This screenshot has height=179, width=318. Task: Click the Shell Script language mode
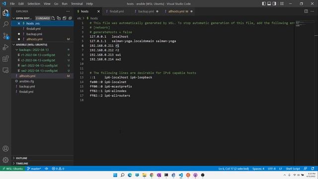coord(293,169)
